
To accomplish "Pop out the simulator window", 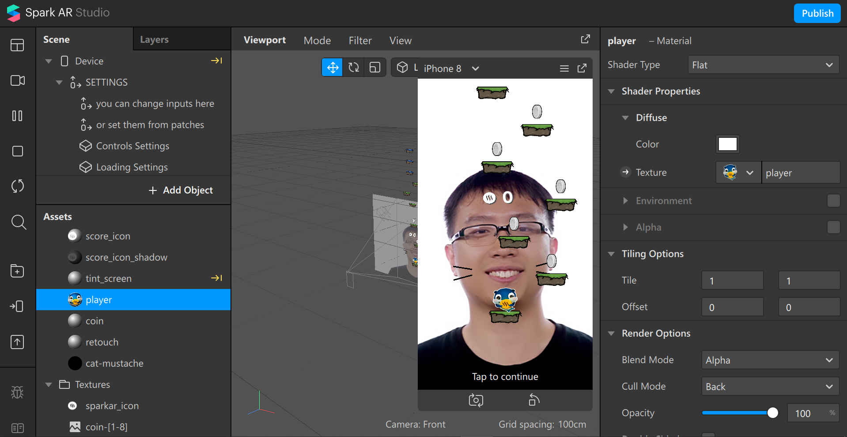I will click(x=582, y=68).
